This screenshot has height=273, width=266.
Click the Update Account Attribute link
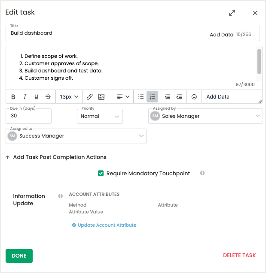[104, 225]
